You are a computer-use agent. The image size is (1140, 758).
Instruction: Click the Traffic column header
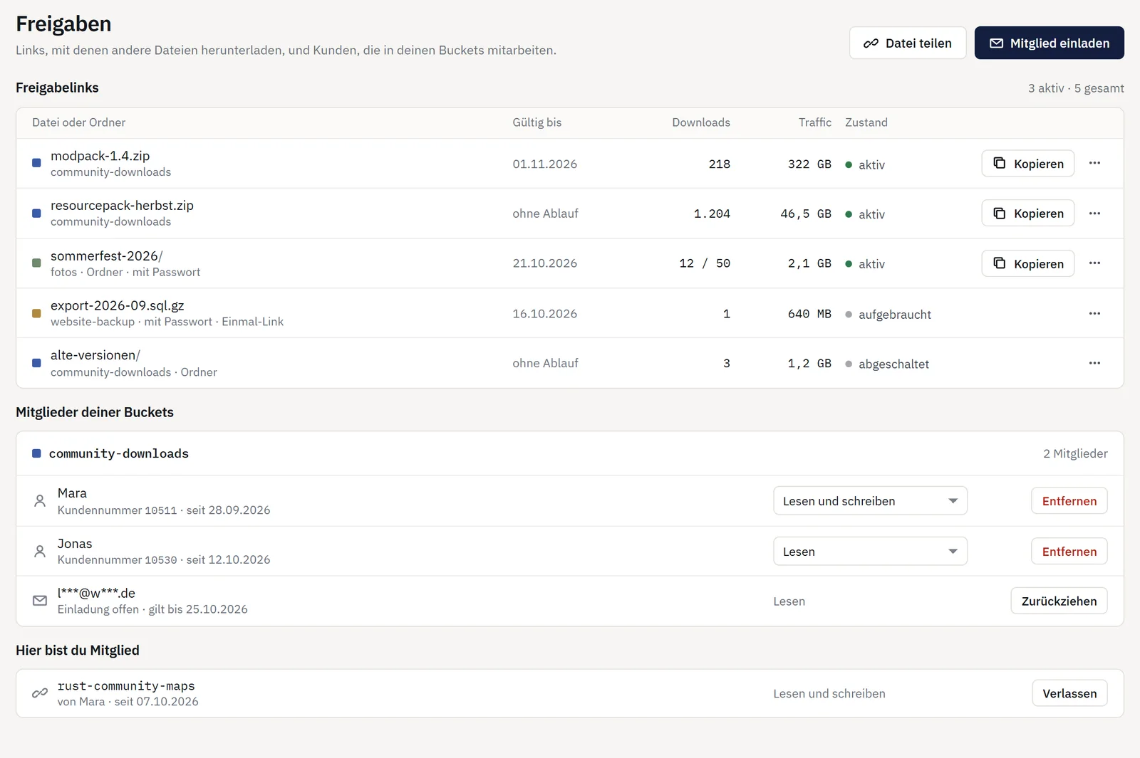point(815,122)
